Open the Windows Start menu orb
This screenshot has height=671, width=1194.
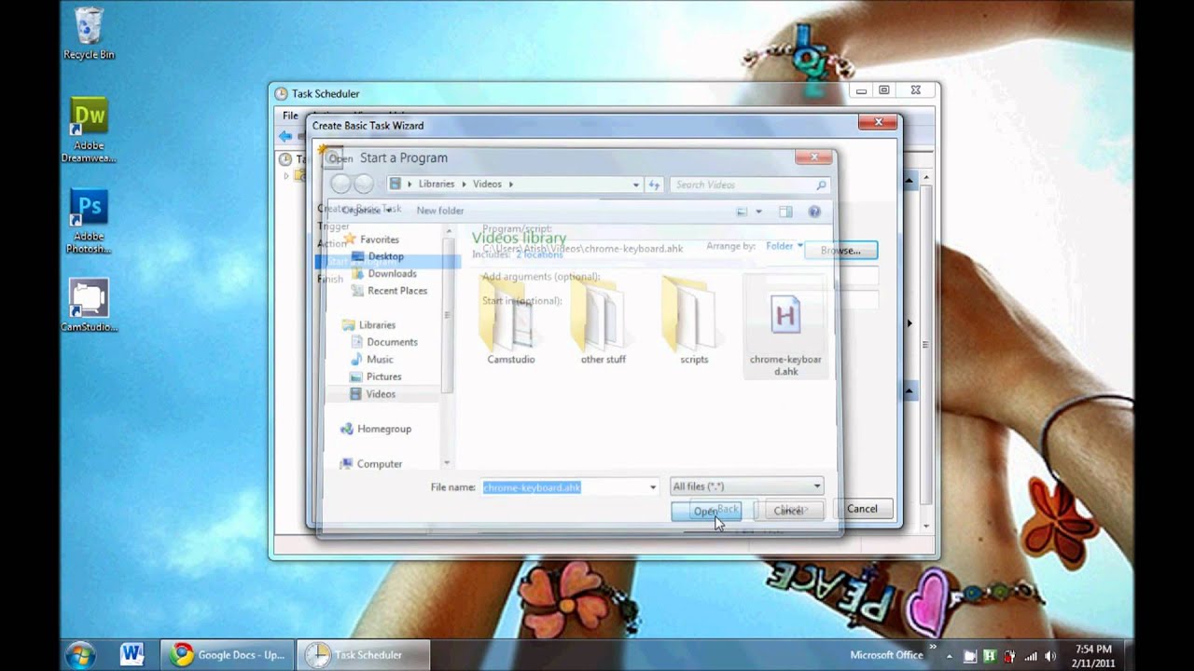pyautogui.click(x=81, y=653)
